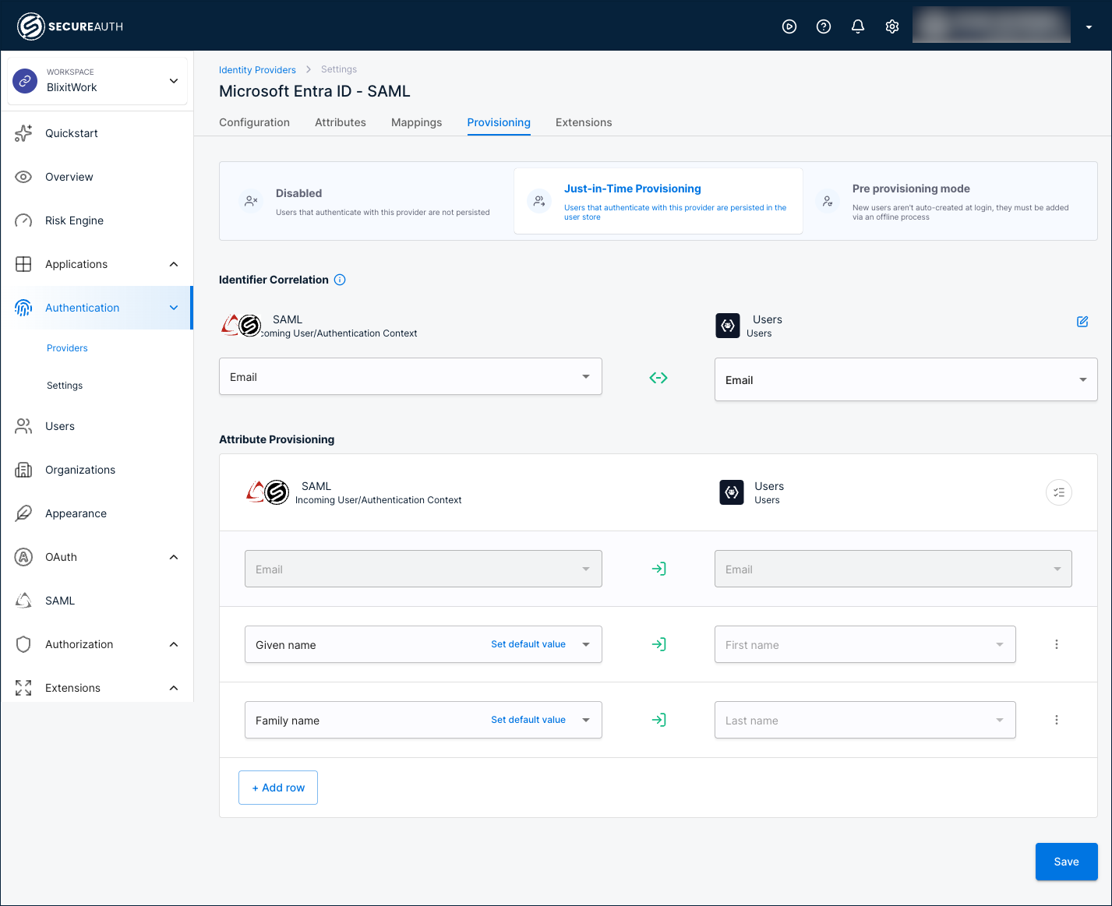Viewport: 1112px width, 906px height.
Task: Open the Last name target dropdown
Action: [865, 720]
